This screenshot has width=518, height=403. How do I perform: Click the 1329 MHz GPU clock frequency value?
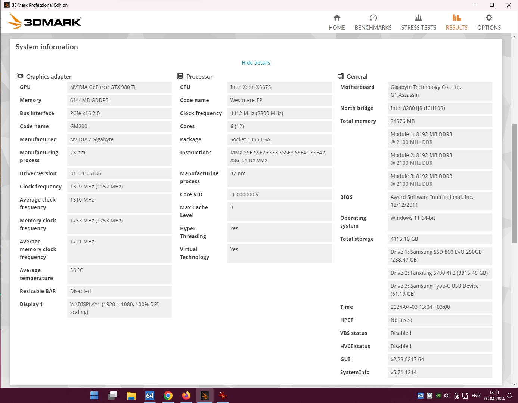120,187
